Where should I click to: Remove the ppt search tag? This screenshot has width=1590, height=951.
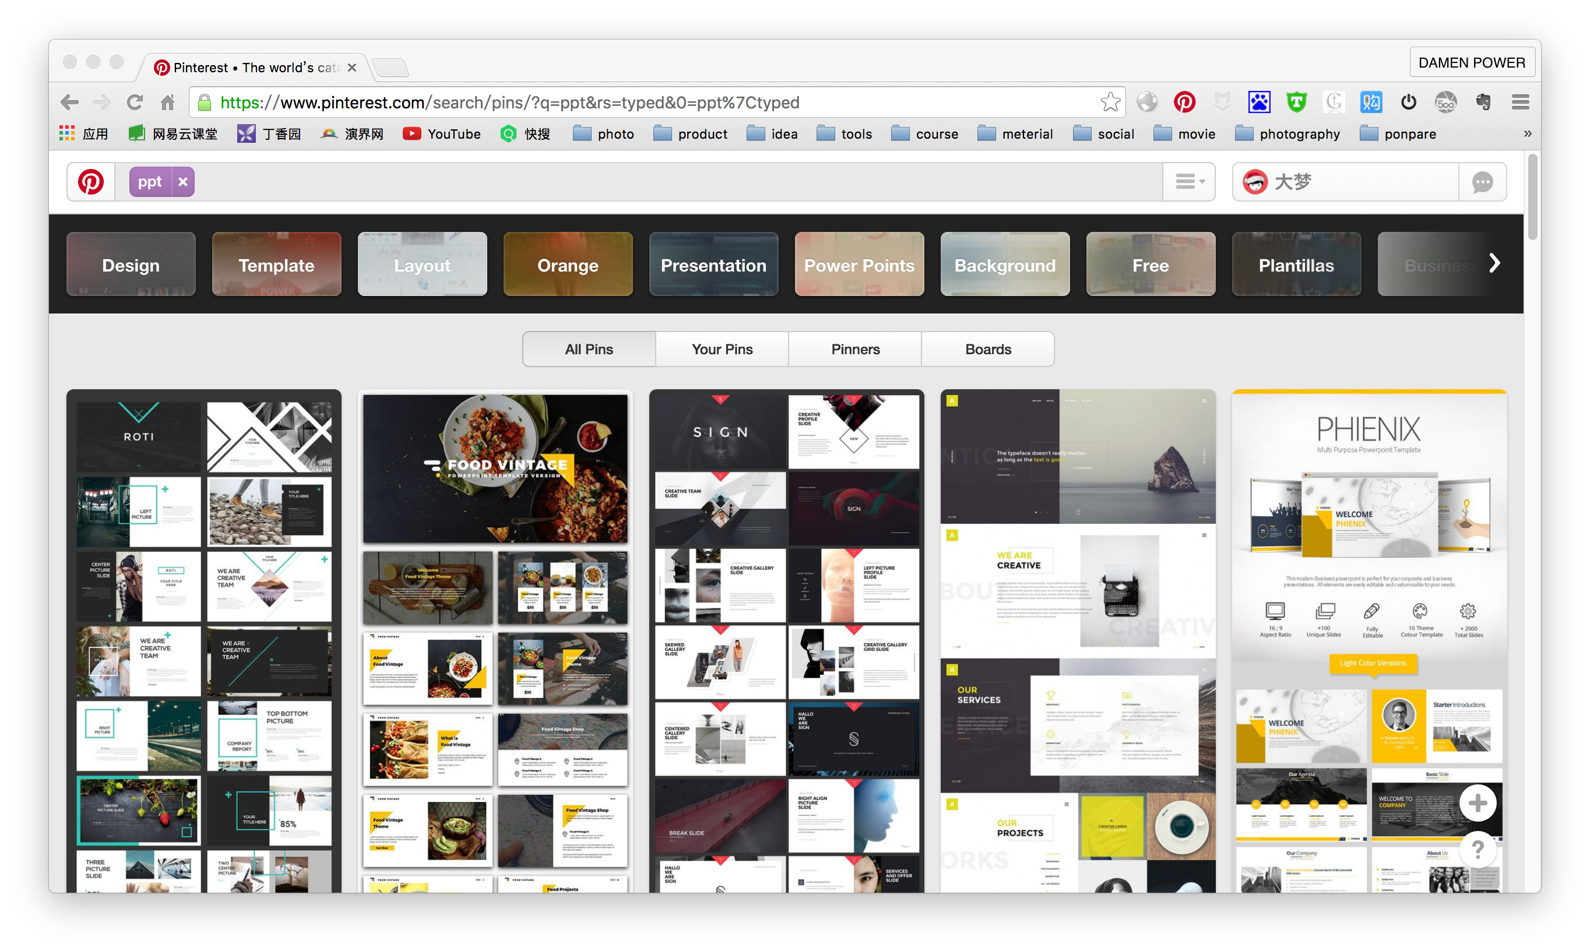tap(183, 182)
